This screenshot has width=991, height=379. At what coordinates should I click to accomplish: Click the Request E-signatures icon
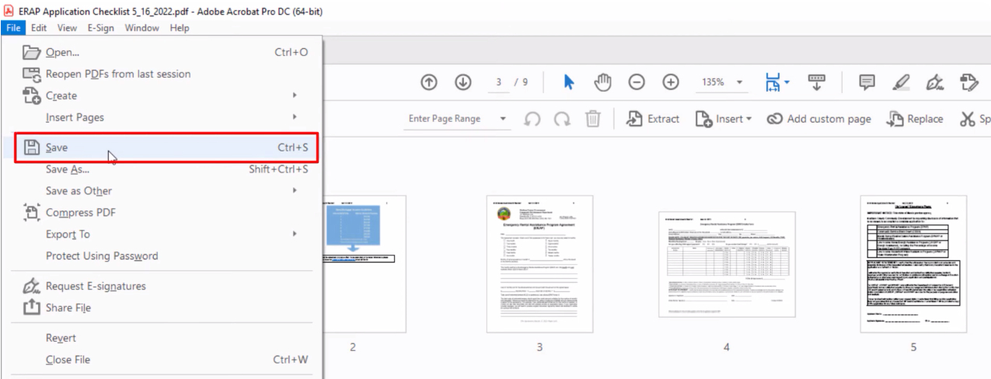tap(31, 286)
